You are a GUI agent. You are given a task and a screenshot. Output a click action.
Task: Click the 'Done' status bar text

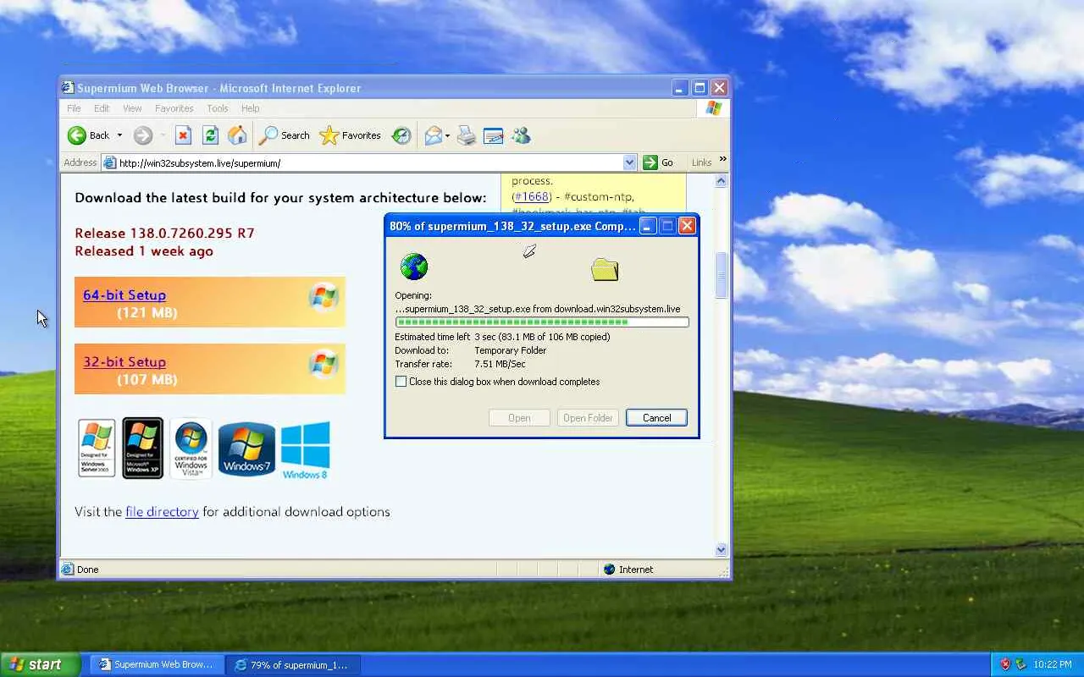point(87,570)
